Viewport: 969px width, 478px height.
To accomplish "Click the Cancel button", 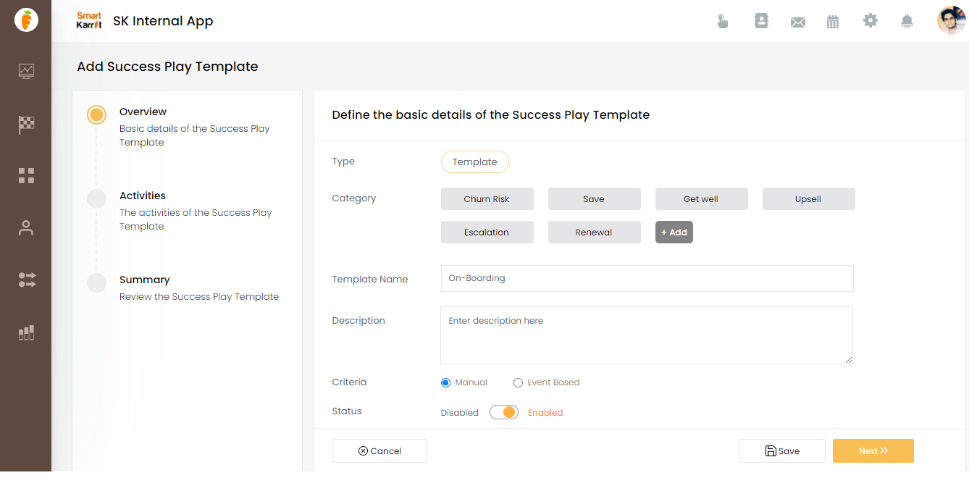I will pyautogui.click(x=379, y=450).
